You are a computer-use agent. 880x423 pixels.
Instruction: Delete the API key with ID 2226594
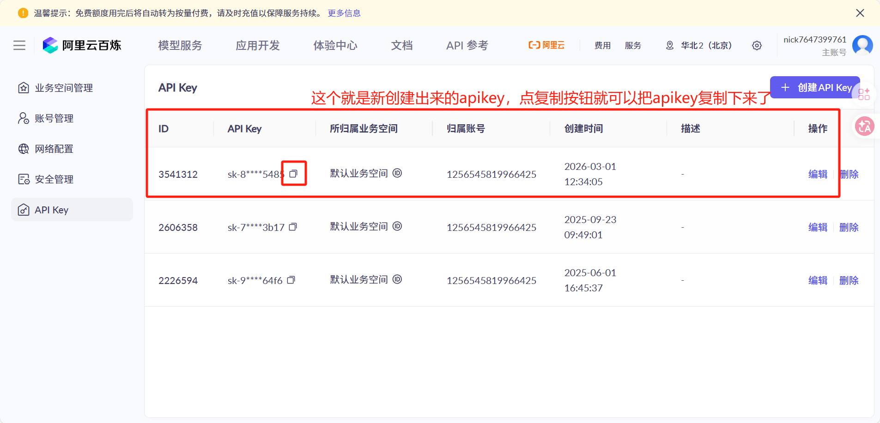[x=849, y=280]
